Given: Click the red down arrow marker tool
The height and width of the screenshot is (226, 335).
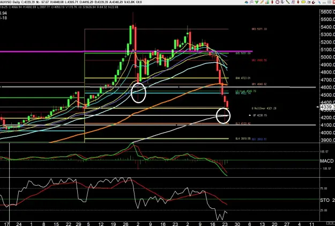Looking at the screenshot, I should coord(298,2).
